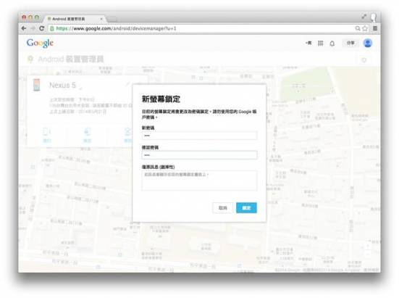The width and height of the screenshot is (399, 298).
Task: Click the new password field
Action: (x=199, y=136)
